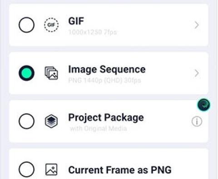Viewport: 218px width, 179px height.
Task: Click the GIF option title
Action: 76,21
